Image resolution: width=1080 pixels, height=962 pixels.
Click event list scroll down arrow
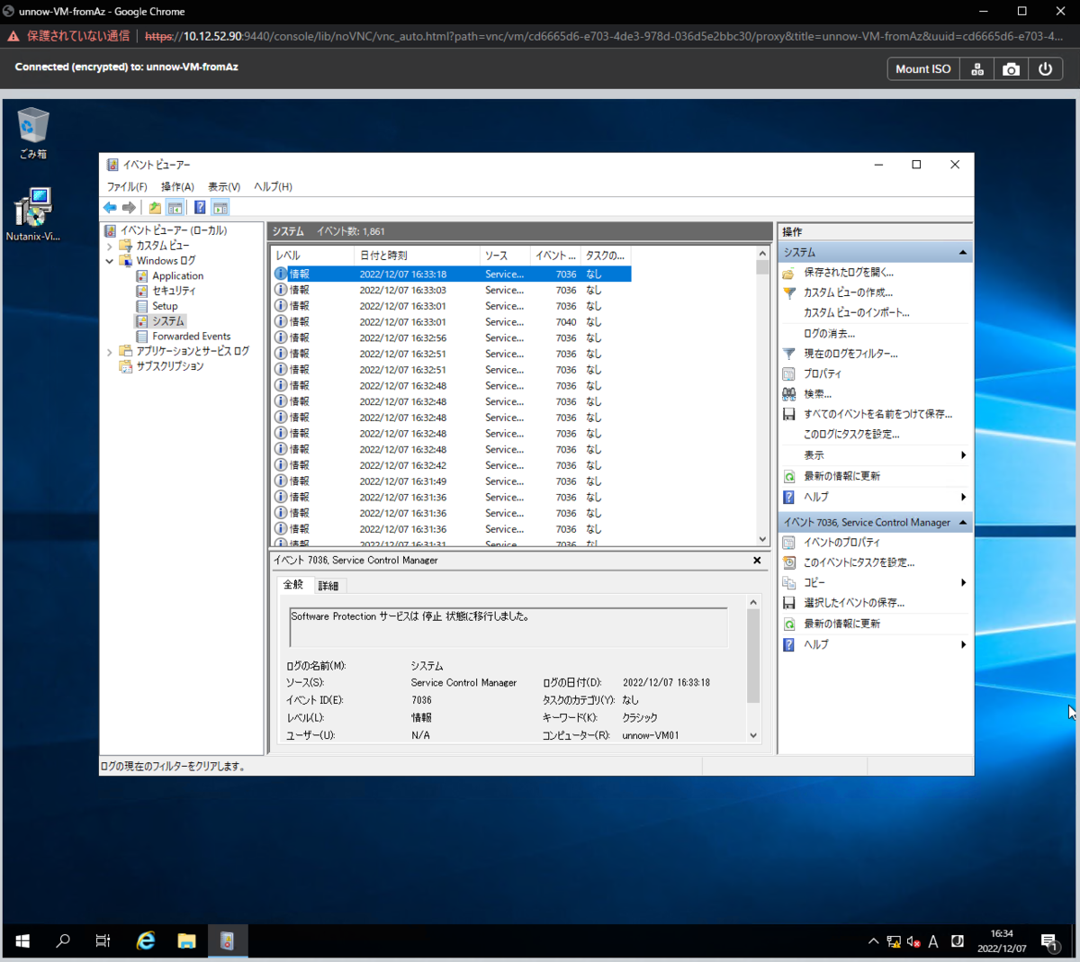762,540
